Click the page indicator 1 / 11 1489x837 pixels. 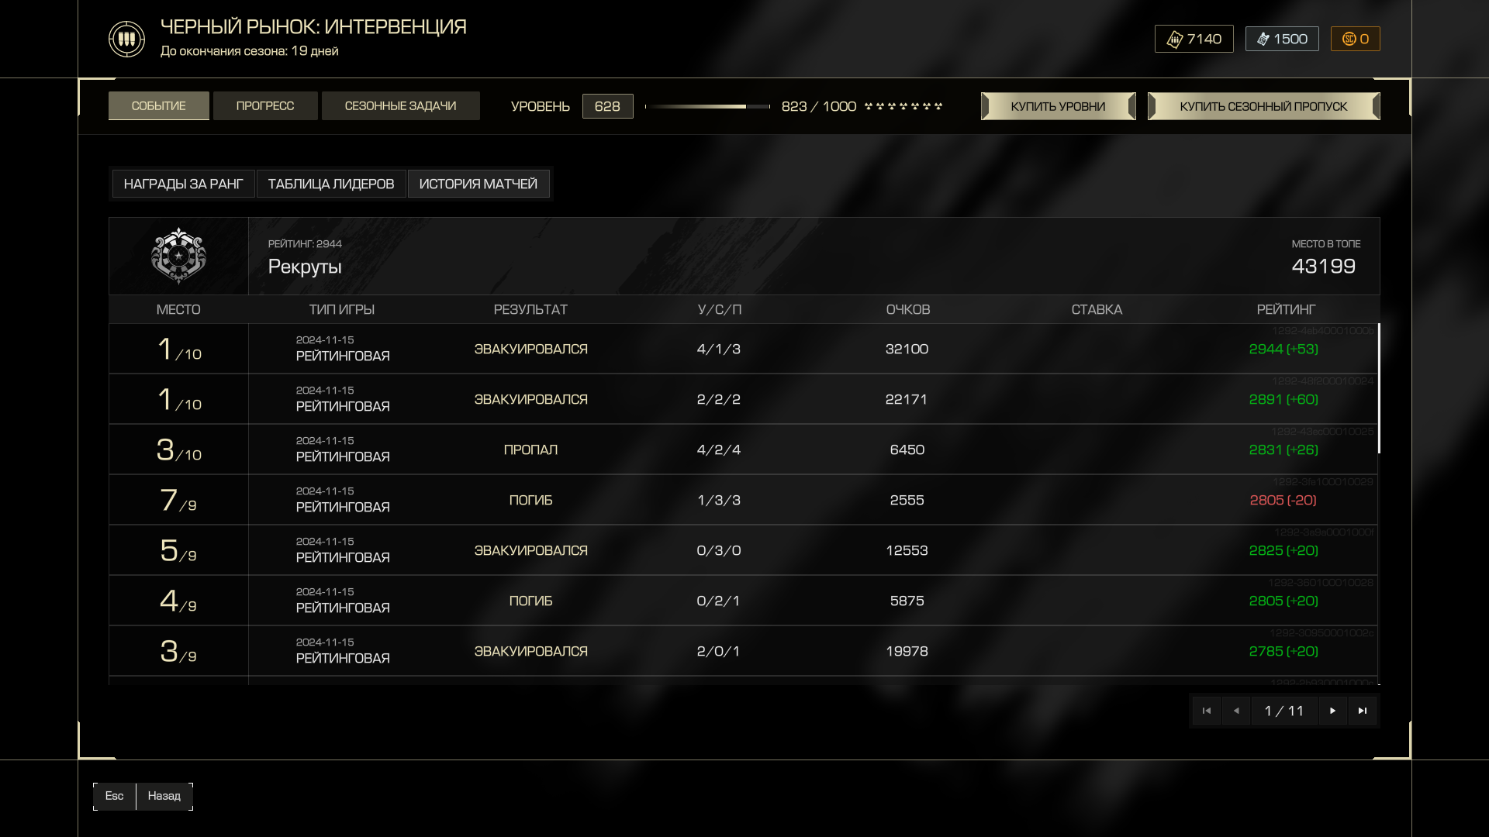tap(1284, 711)
